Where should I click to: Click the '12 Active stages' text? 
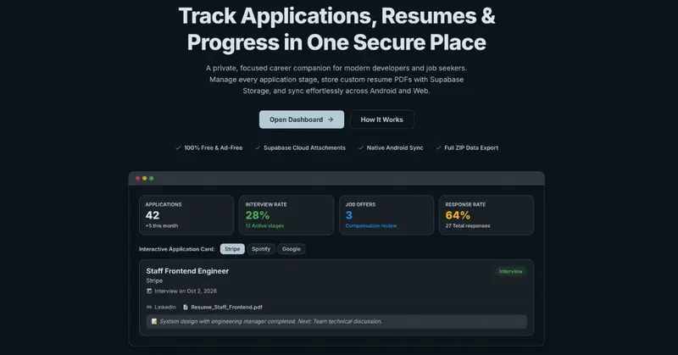click(x=264, y=225)
